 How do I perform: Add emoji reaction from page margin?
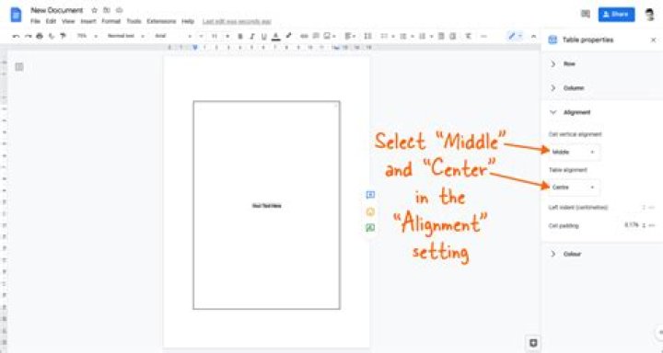(370, 211)
